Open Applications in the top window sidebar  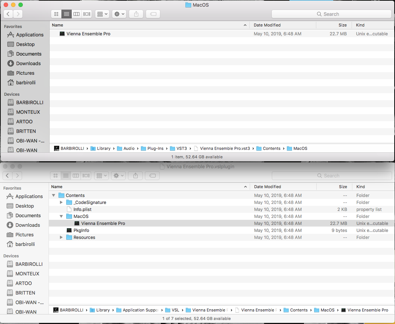25,35
